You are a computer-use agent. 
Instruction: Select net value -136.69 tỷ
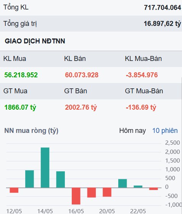point(141,107)
